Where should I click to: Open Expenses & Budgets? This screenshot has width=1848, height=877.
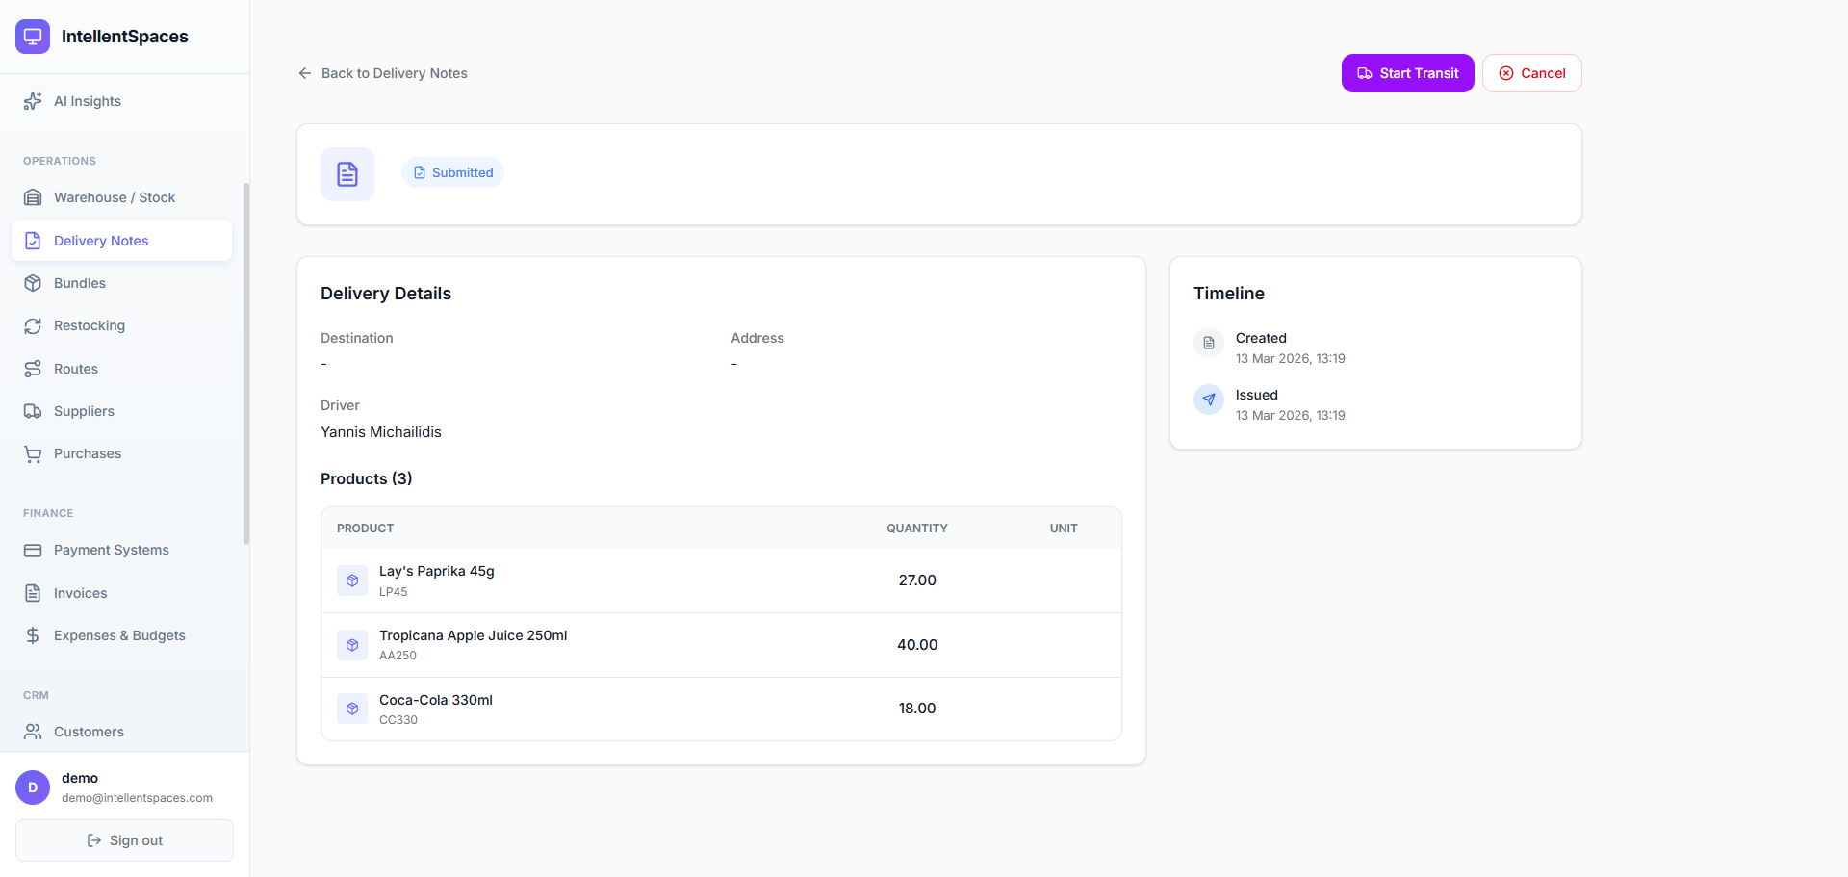[x=121, y=635]
